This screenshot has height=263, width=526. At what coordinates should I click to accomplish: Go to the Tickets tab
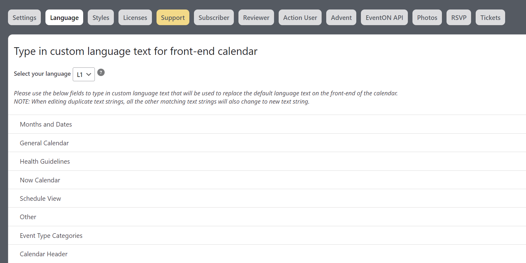(490, 17)
